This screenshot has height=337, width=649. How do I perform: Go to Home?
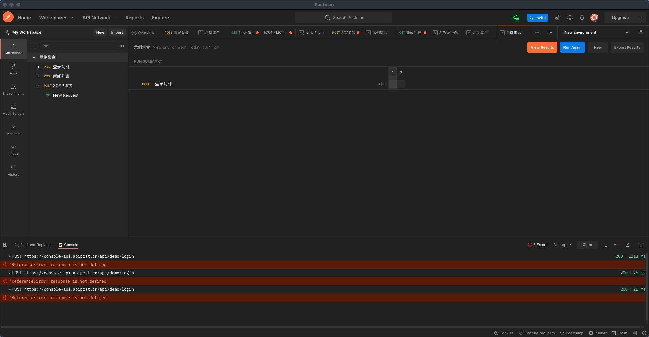(24, 18)
